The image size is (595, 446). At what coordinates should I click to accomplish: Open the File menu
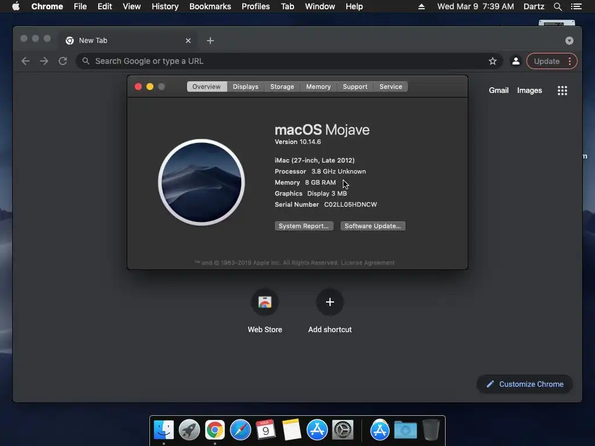[80, 6]
